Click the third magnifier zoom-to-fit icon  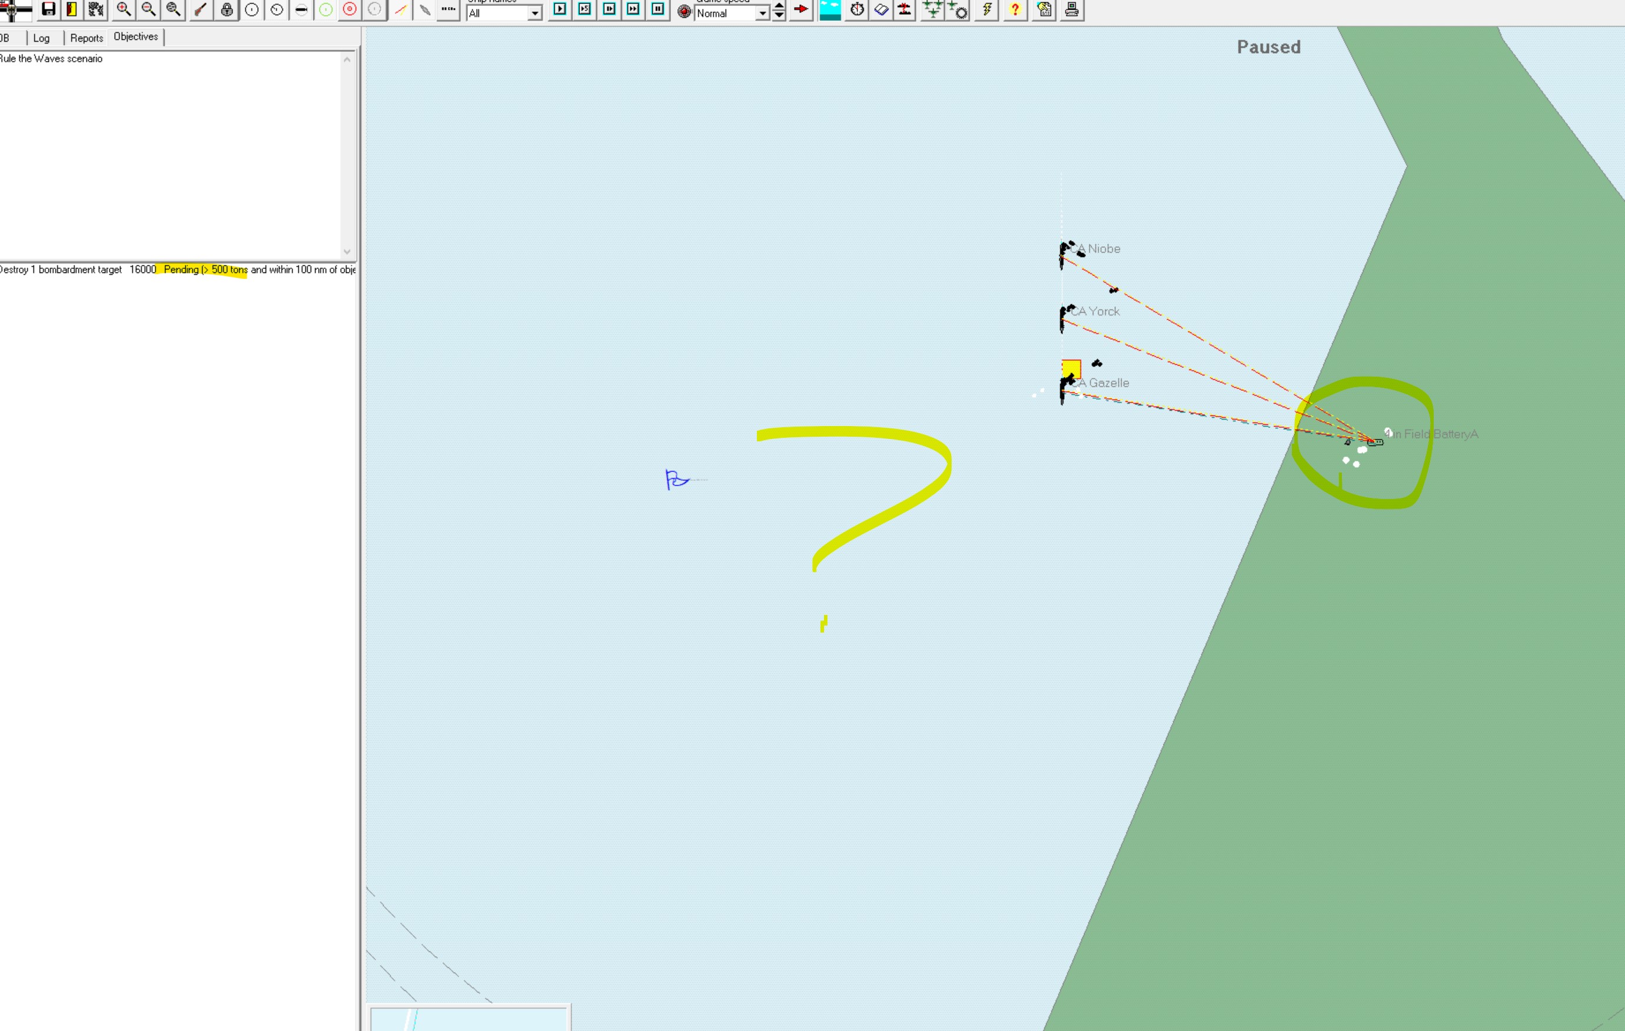coord(174,9)
